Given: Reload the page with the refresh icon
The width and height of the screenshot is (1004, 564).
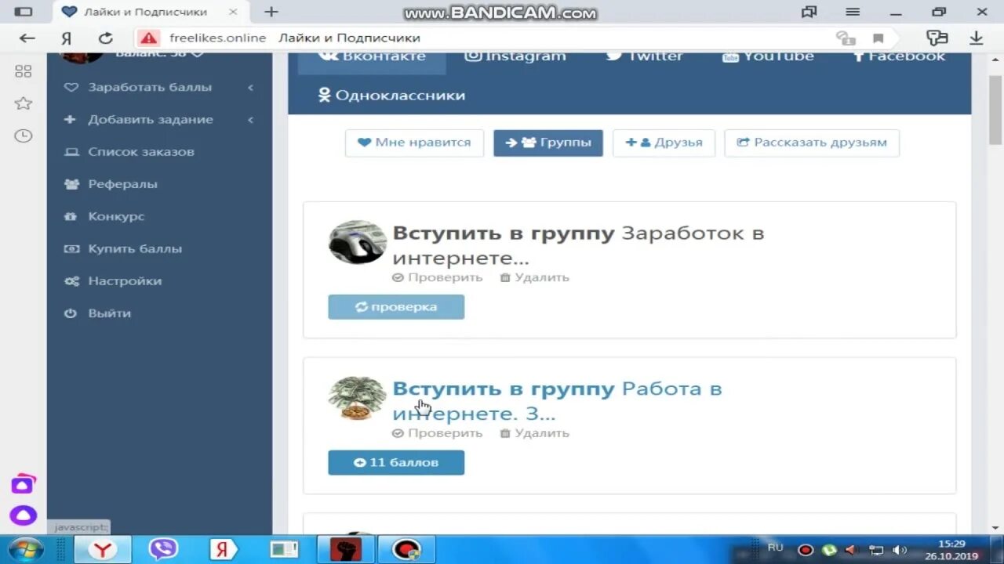Looking at the screenshot, I should [x=105, y=38].
